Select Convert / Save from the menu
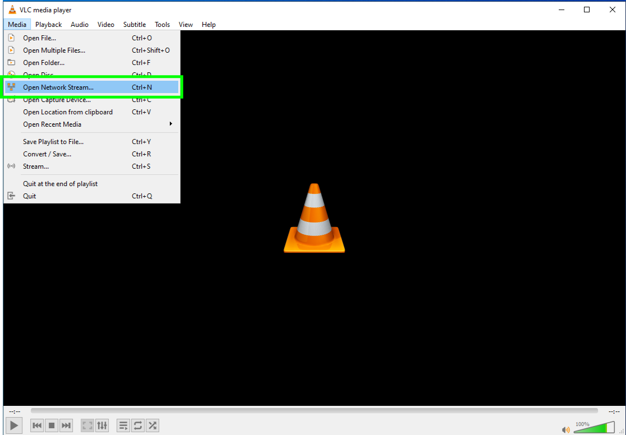Image resolution: width=626 pixels, height=435 pixels. click(x=47, y=154)
